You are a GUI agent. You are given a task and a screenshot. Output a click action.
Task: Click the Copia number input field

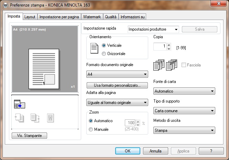tap(160, 46)
